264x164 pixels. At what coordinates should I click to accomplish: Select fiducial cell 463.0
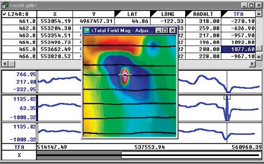click(19, 35)
